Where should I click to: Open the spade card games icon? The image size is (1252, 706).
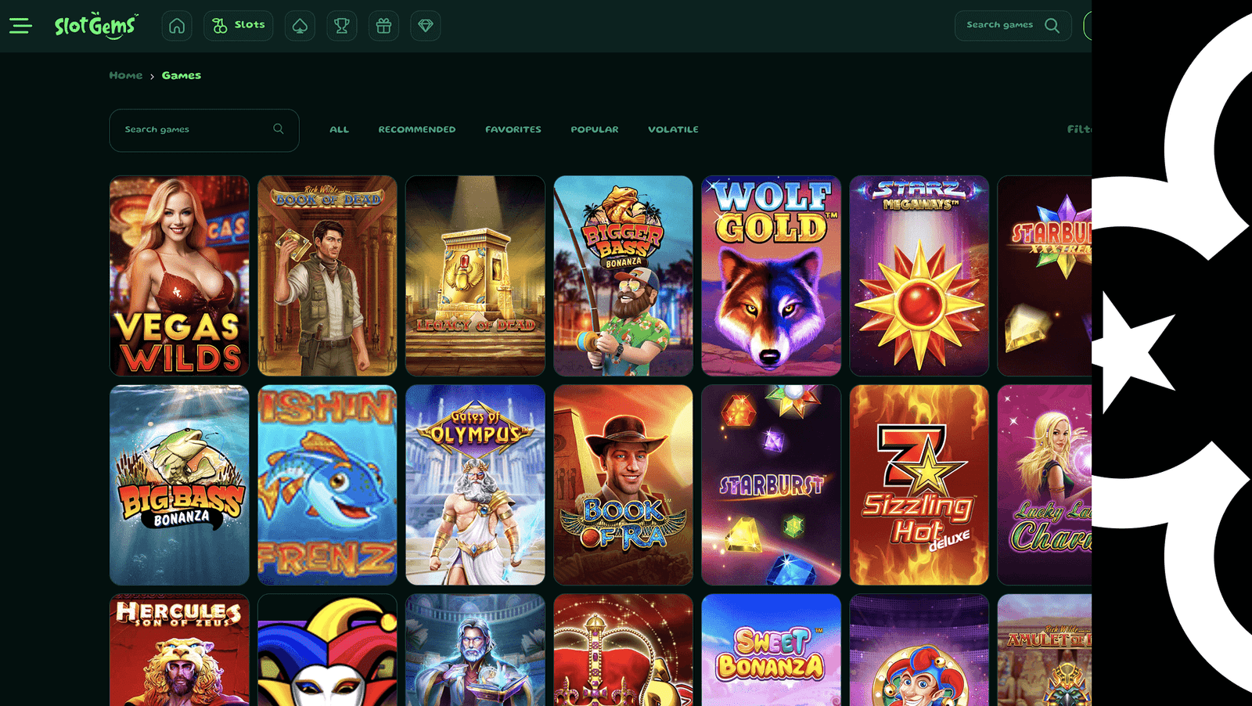point(300,26)
